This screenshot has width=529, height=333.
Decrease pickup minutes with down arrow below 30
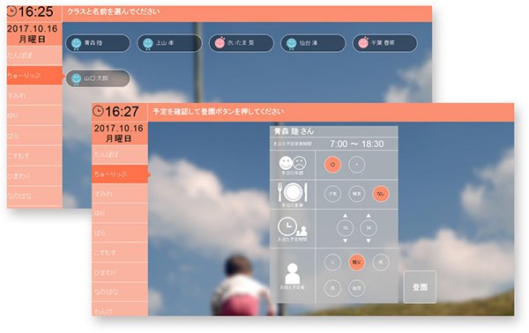point(369,240)
